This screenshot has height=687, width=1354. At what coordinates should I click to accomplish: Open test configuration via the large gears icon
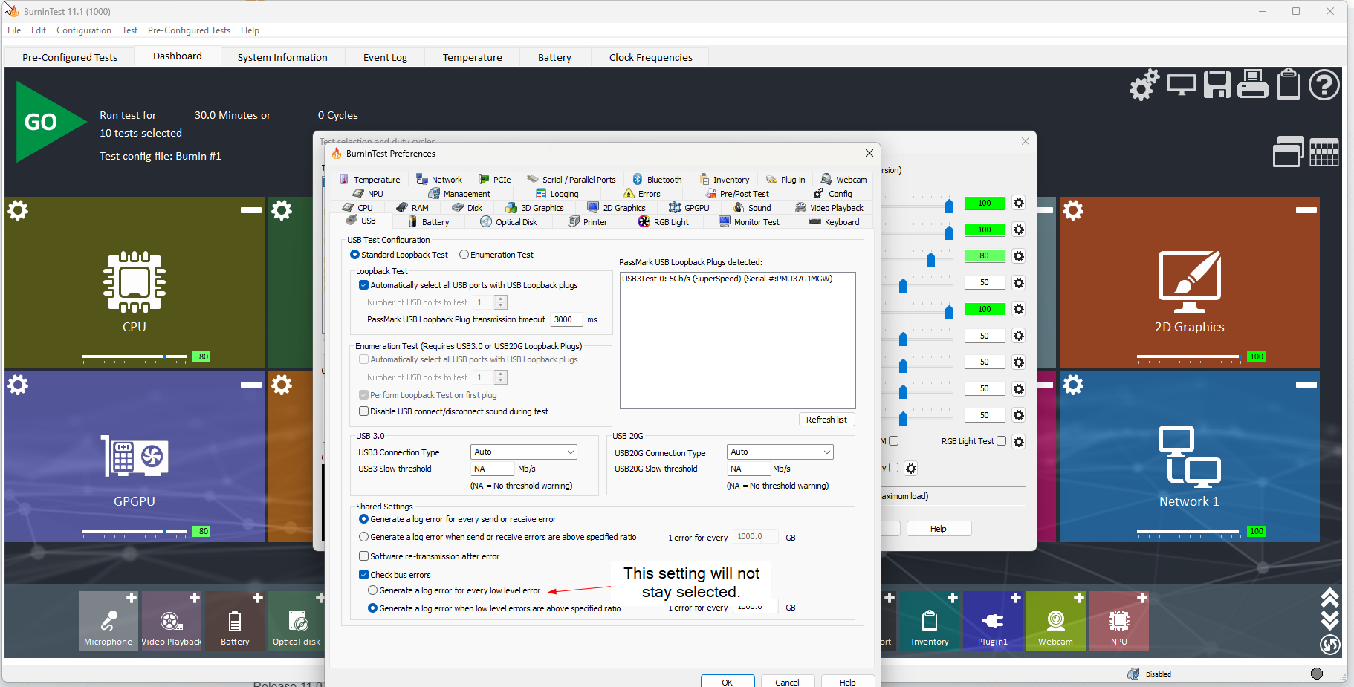[x=1144, y=85]
